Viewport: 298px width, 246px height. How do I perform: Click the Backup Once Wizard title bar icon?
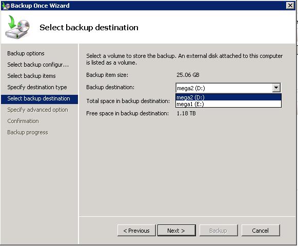(6, 6)
